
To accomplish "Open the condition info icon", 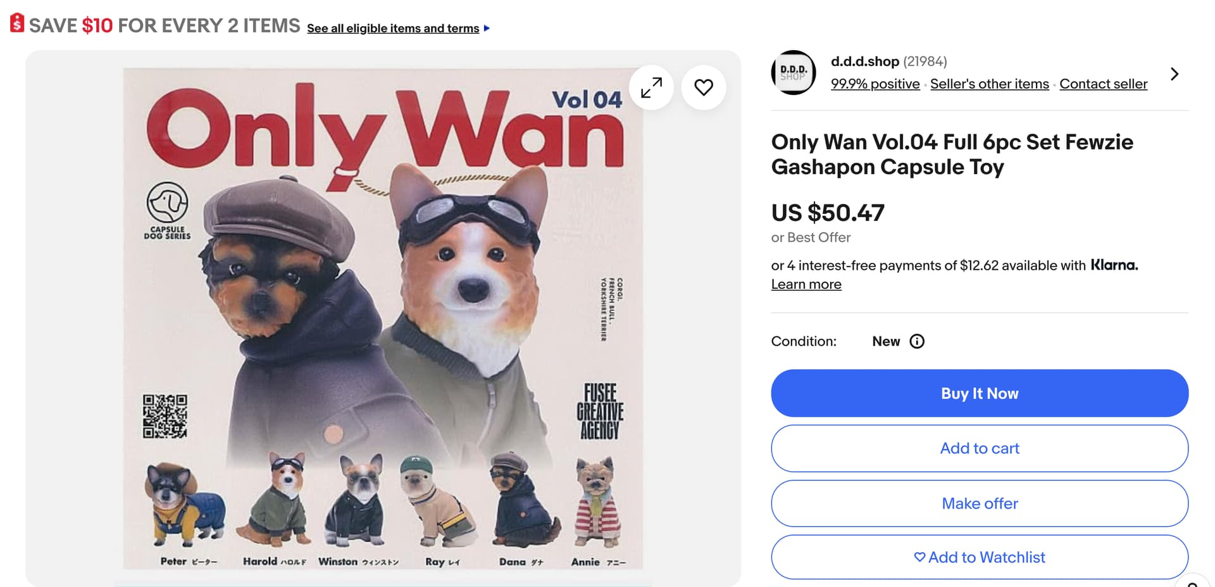I will [916, 341].
